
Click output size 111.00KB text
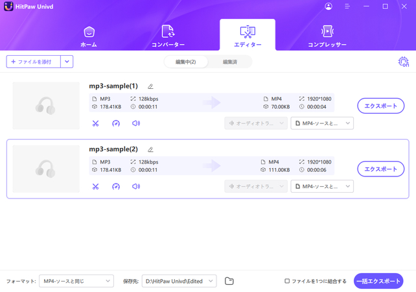click(279, 170)
